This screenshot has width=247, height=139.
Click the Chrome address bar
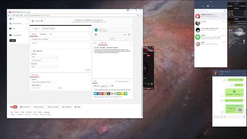77,15
